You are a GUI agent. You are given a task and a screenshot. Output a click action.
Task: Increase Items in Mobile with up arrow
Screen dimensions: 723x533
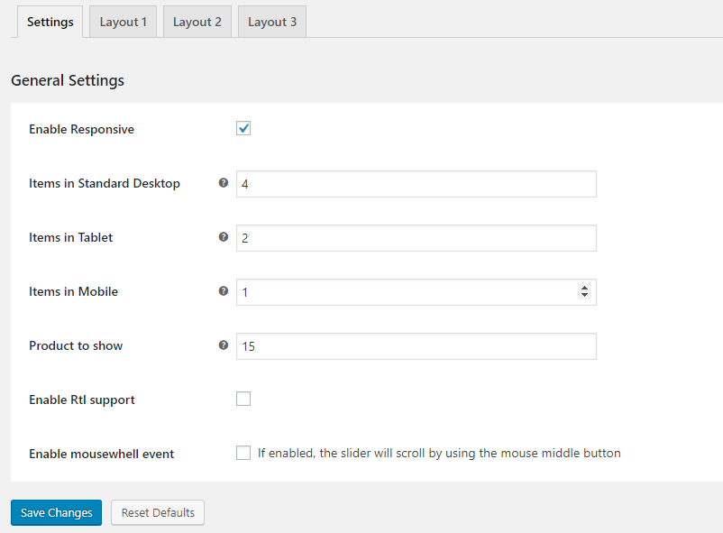(x=584, y=288)
